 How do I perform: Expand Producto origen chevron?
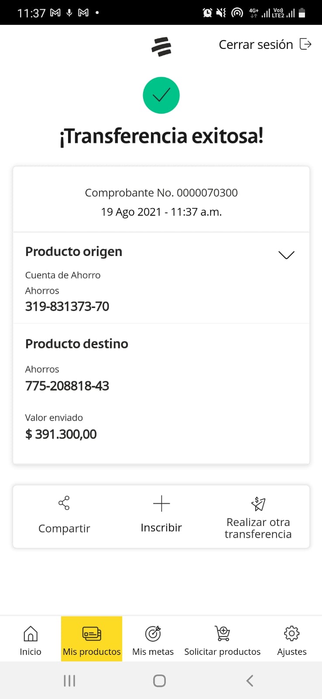point(286,255)
